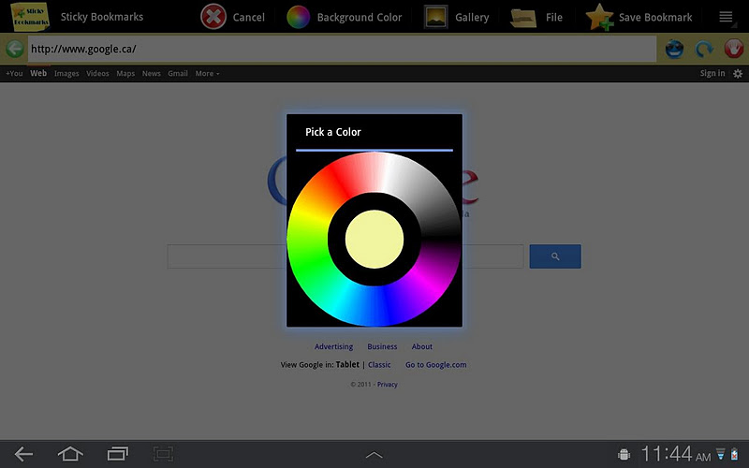This screenshot has height=468, width=749.
Task: Open Background Color wheel icon
Action: [x=298, y=17]
